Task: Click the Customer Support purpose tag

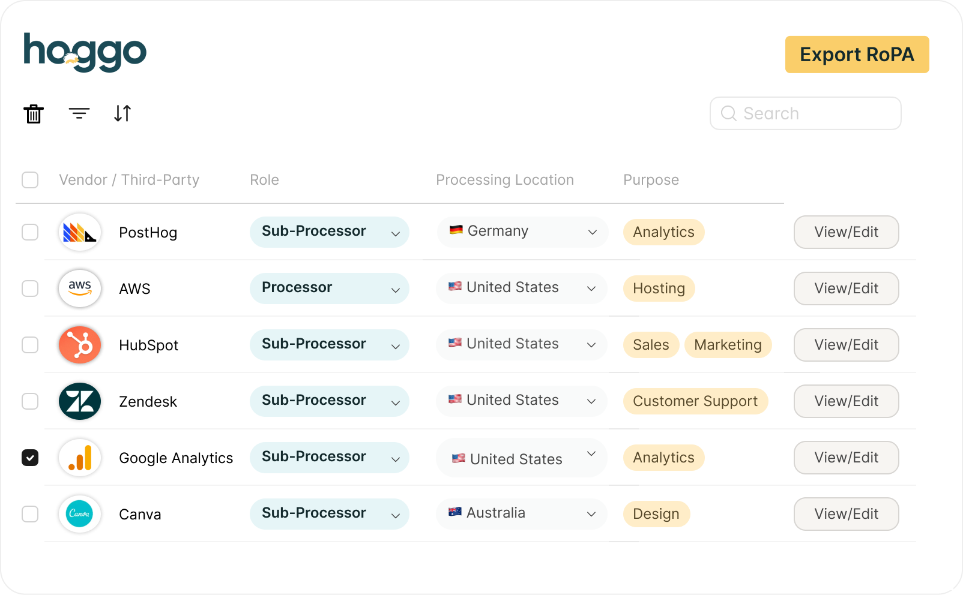Action: [x=696, y=401]
